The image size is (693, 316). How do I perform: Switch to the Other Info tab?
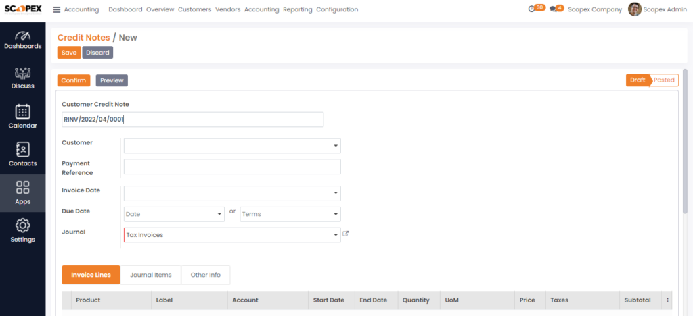(206, 275)
